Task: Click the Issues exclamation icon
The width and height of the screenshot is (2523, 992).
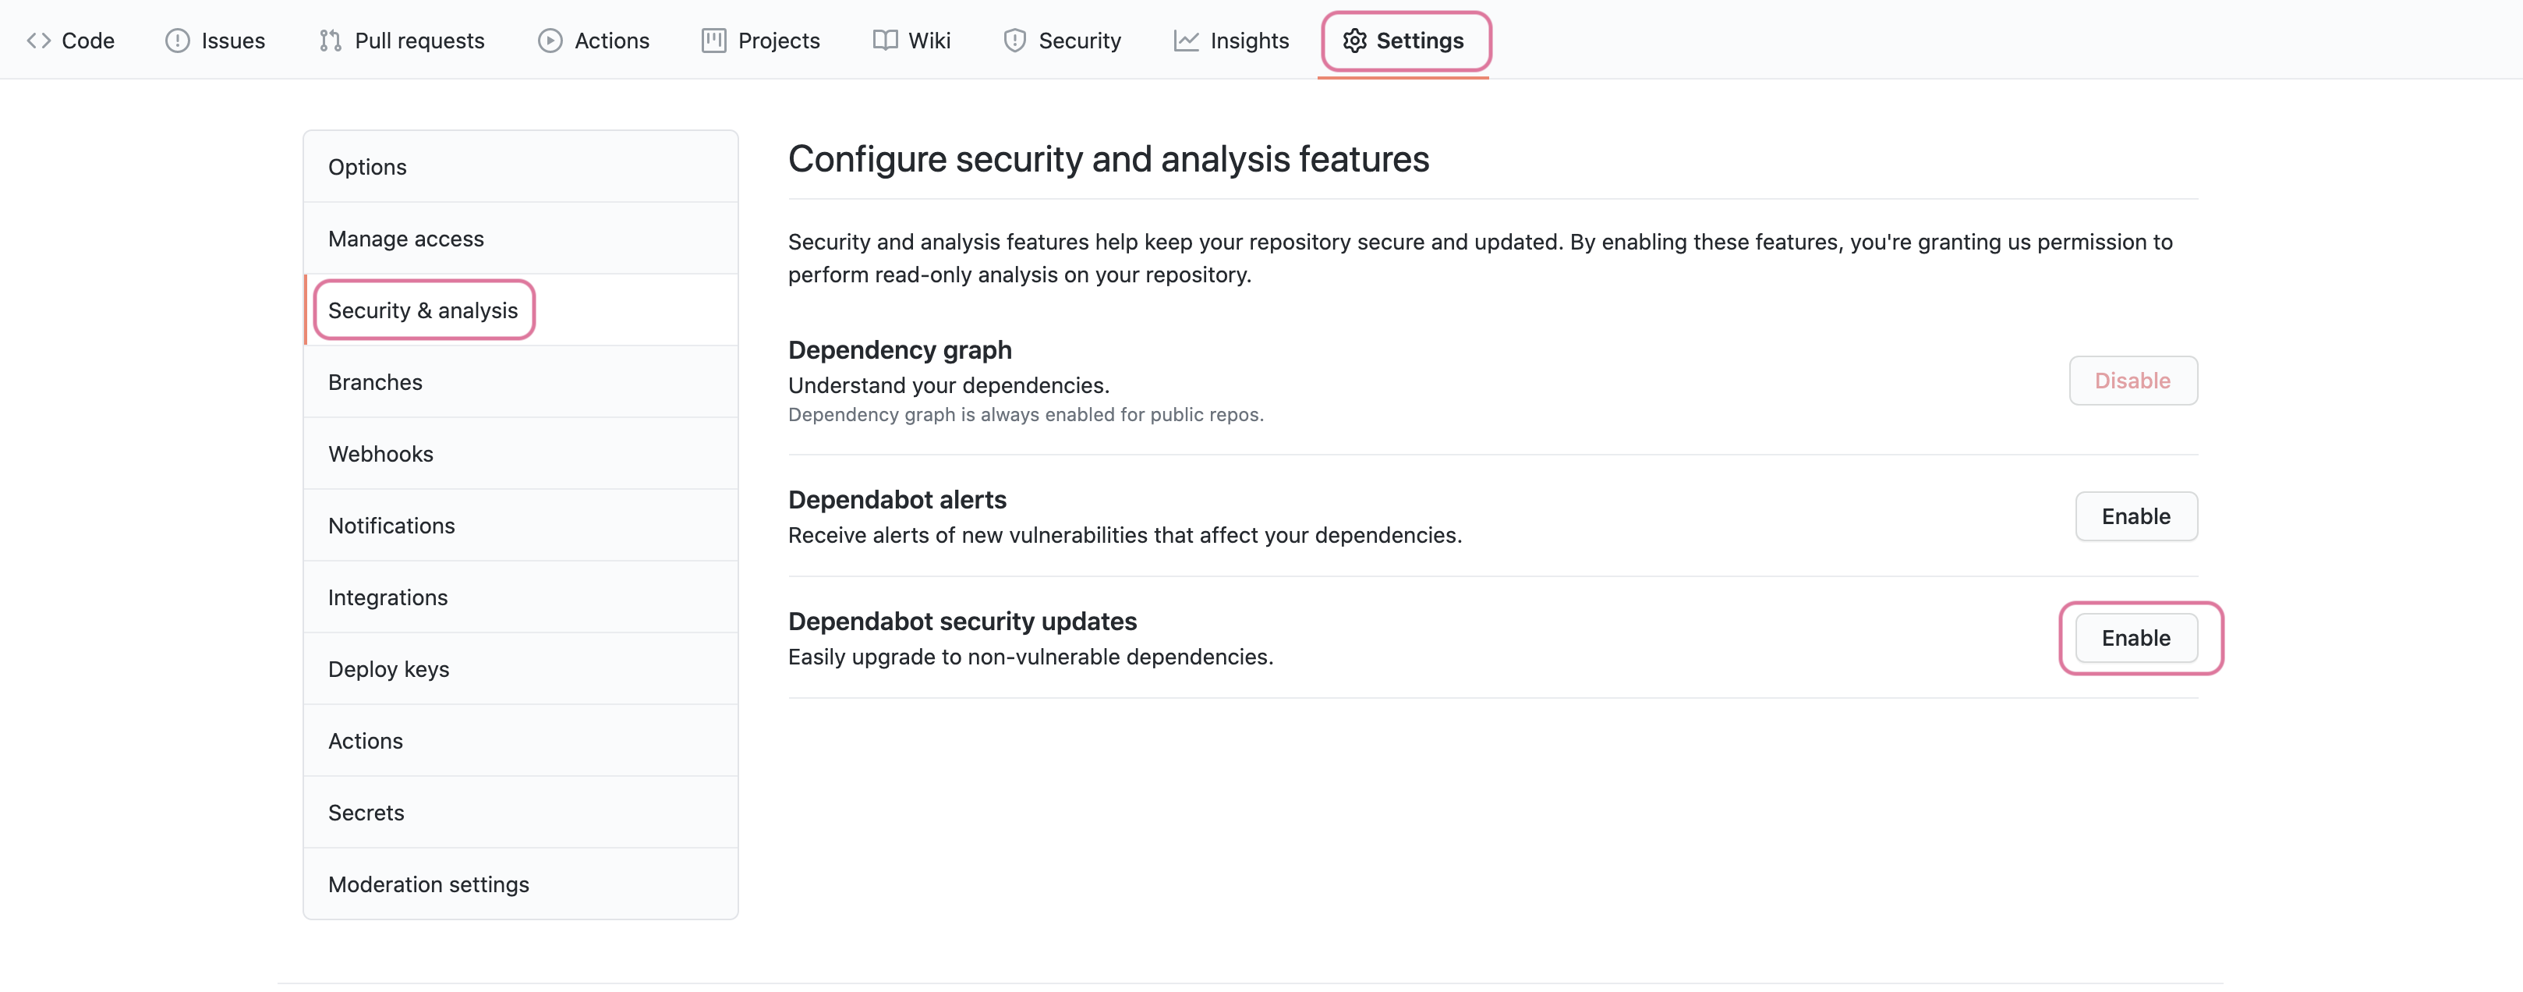Action: (x=177, y=40)
